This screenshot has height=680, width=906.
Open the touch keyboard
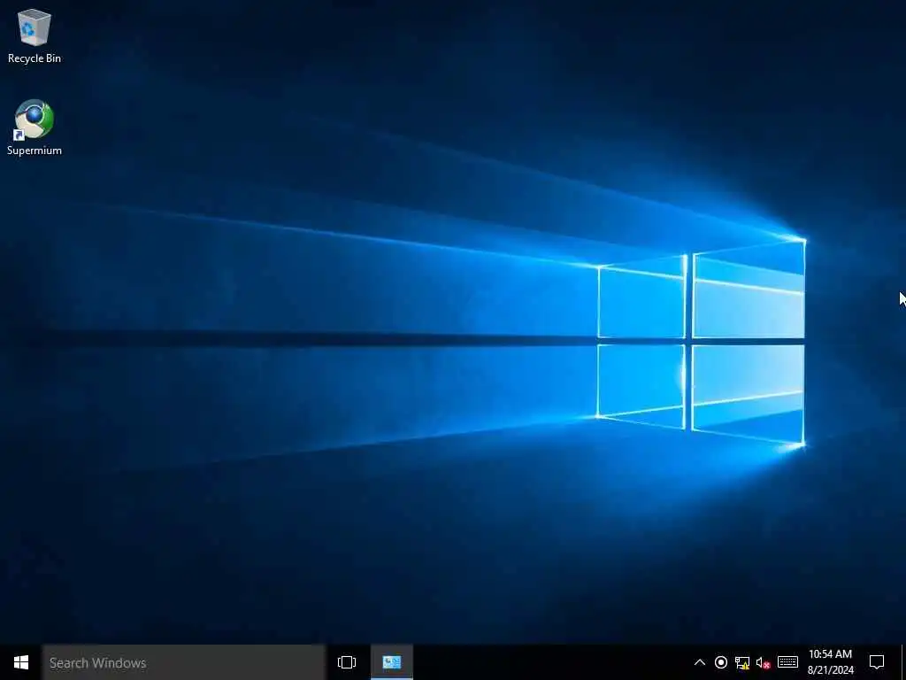pyautogui.click(x=787, y=662)
